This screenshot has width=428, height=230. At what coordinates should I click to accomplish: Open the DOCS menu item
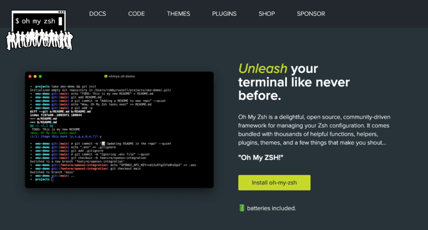tap(97, 13)
